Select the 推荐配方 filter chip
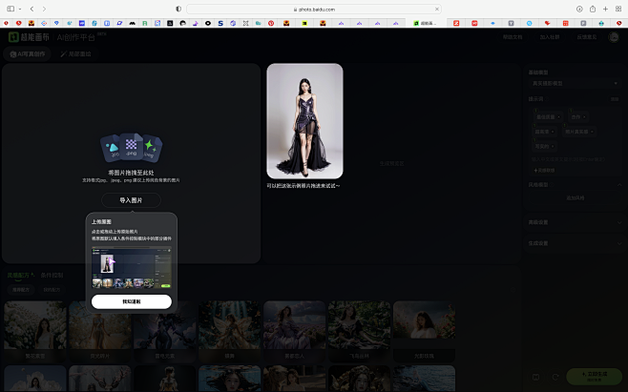 tap(21, 290)
